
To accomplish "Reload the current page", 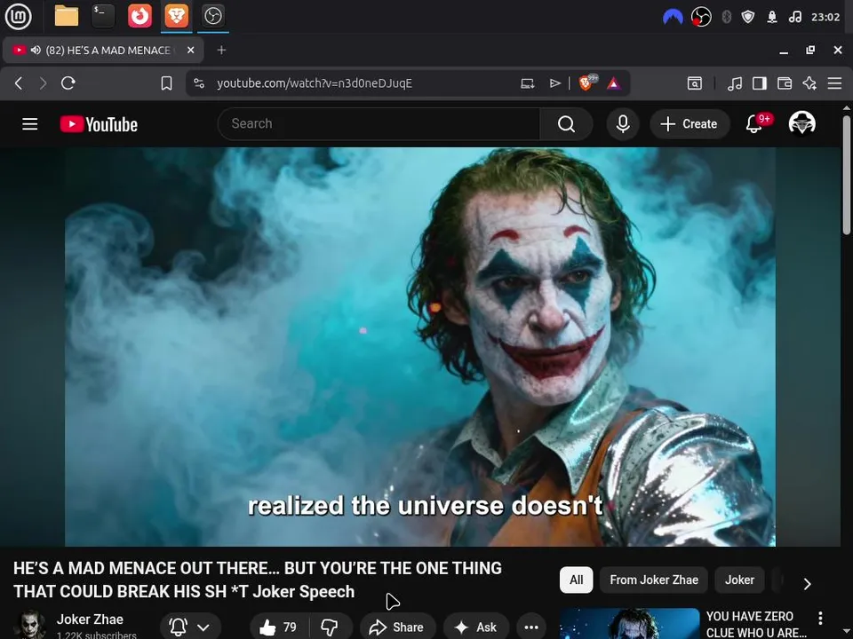I will [68, 83].
